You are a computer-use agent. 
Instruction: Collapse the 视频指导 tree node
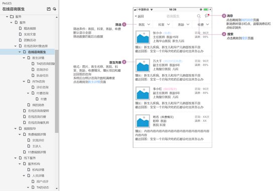pyautogui.click(x=16, y=128)
